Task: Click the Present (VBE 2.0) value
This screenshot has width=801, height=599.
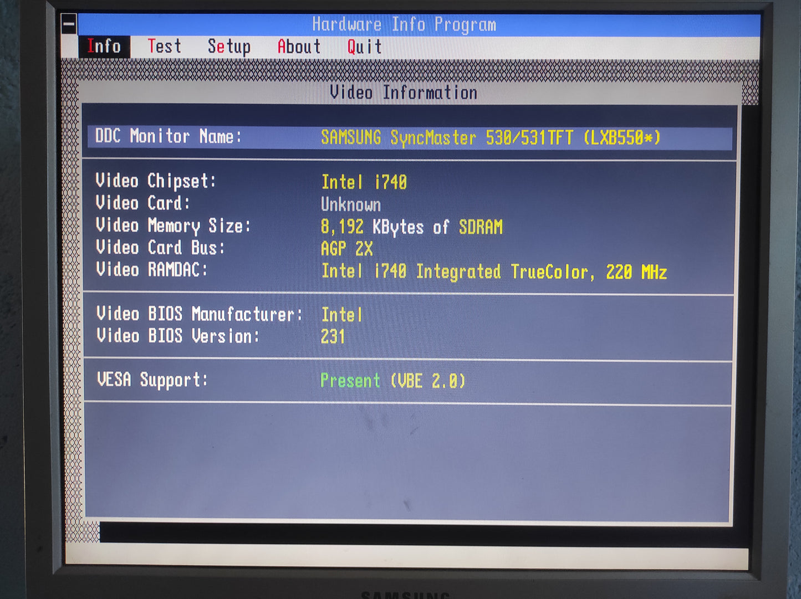Action: click(393, 381)
